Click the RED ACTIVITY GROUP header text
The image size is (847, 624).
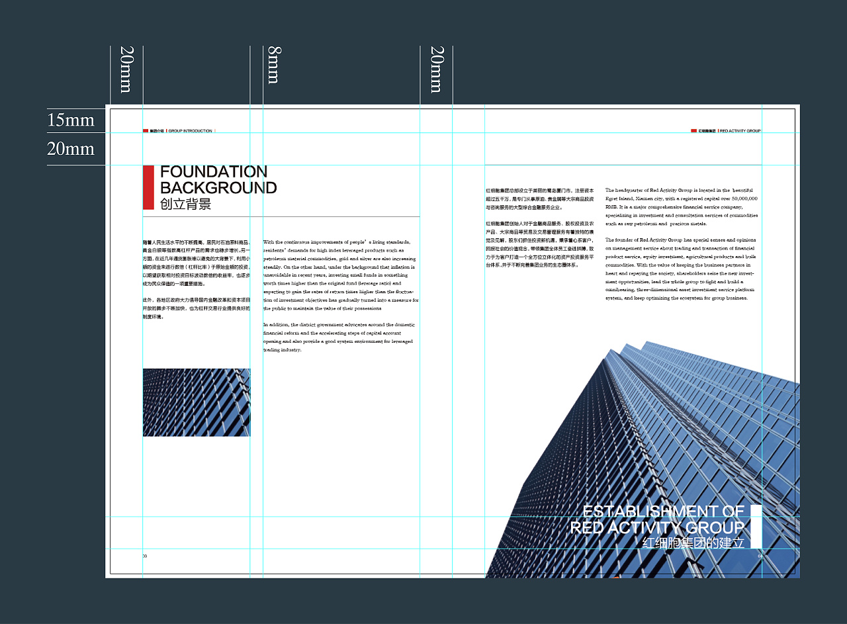pyautogui.click(x=740, y=131)
